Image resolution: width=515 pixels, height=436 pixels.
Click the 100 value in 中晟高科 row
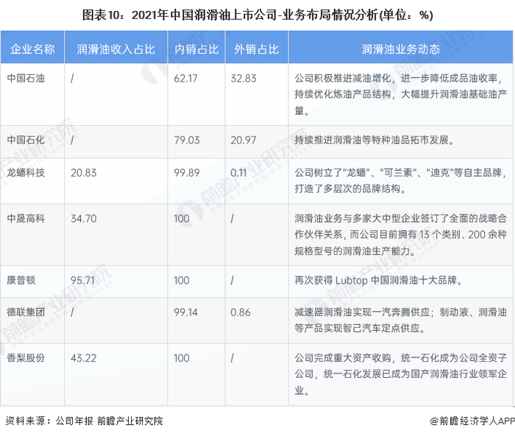tap(182, 218)
